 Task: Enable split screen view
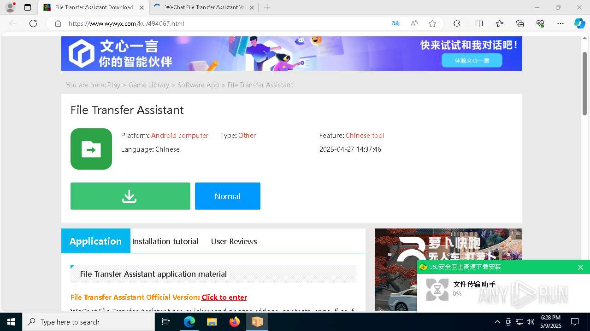click(x=479, y=23)
